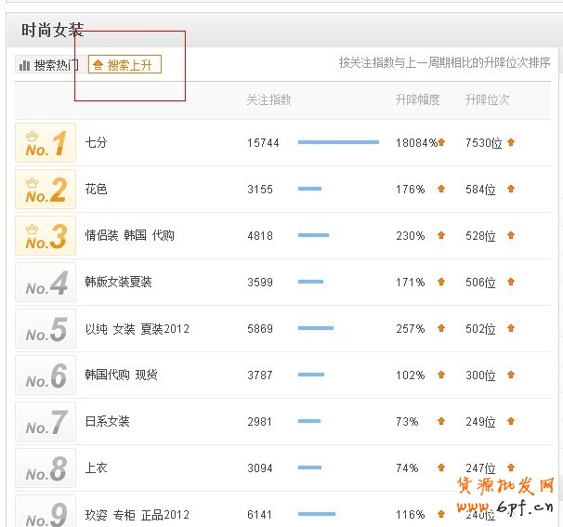563x527 pixels.
Task: Click the orange rise arrow next to 18084%
Action: pyautogui.click(x=441, y=142)
